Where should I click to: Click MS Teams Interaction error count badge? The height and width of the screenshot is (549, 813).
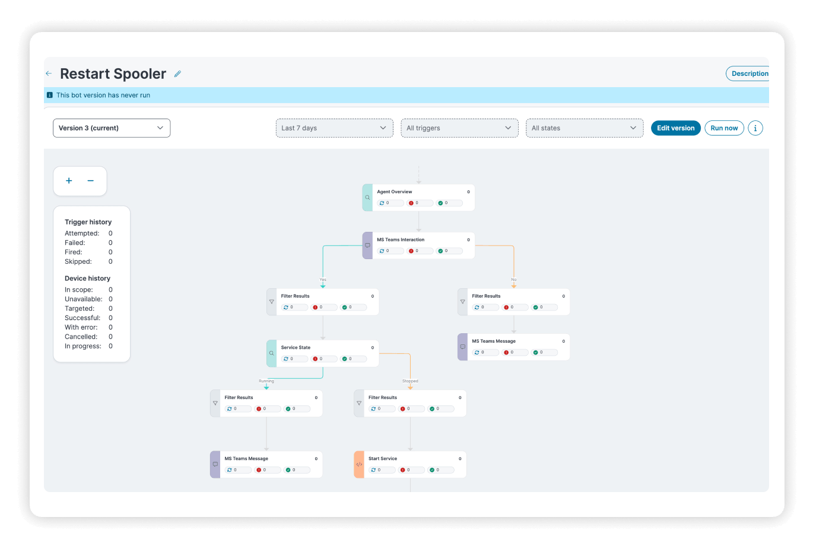pyautogui.click(x=420, y=251)
